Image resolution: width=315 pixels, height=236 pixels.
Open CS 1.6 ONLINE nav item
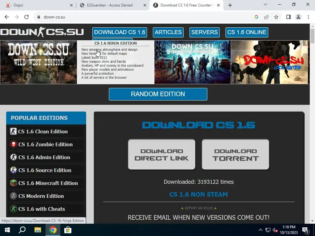point(247,32)
